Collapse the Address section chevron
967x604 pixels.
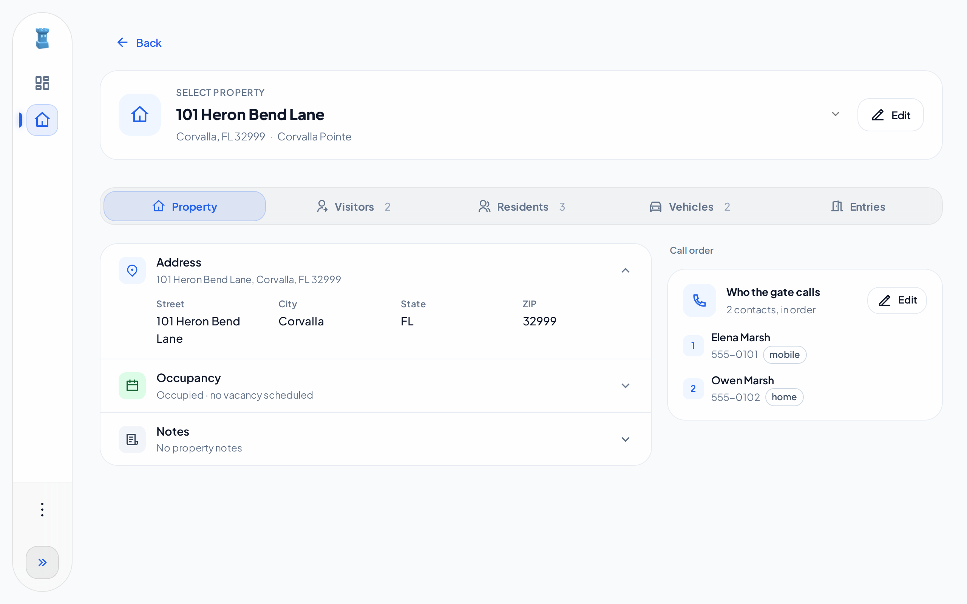coord(626,270)
